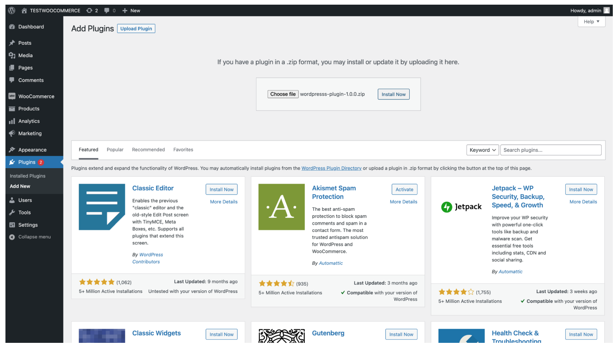This screenshot has width=614, height=351.
Task: Activate the Akismet Spam Protection plugin
Action: [x=404, y=189]
